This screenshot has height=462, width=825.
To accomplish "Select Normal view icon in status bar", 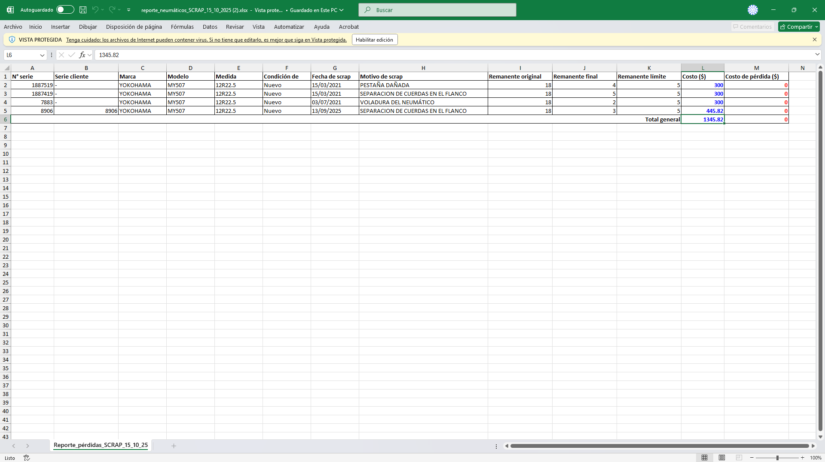I will click(704, 458).
